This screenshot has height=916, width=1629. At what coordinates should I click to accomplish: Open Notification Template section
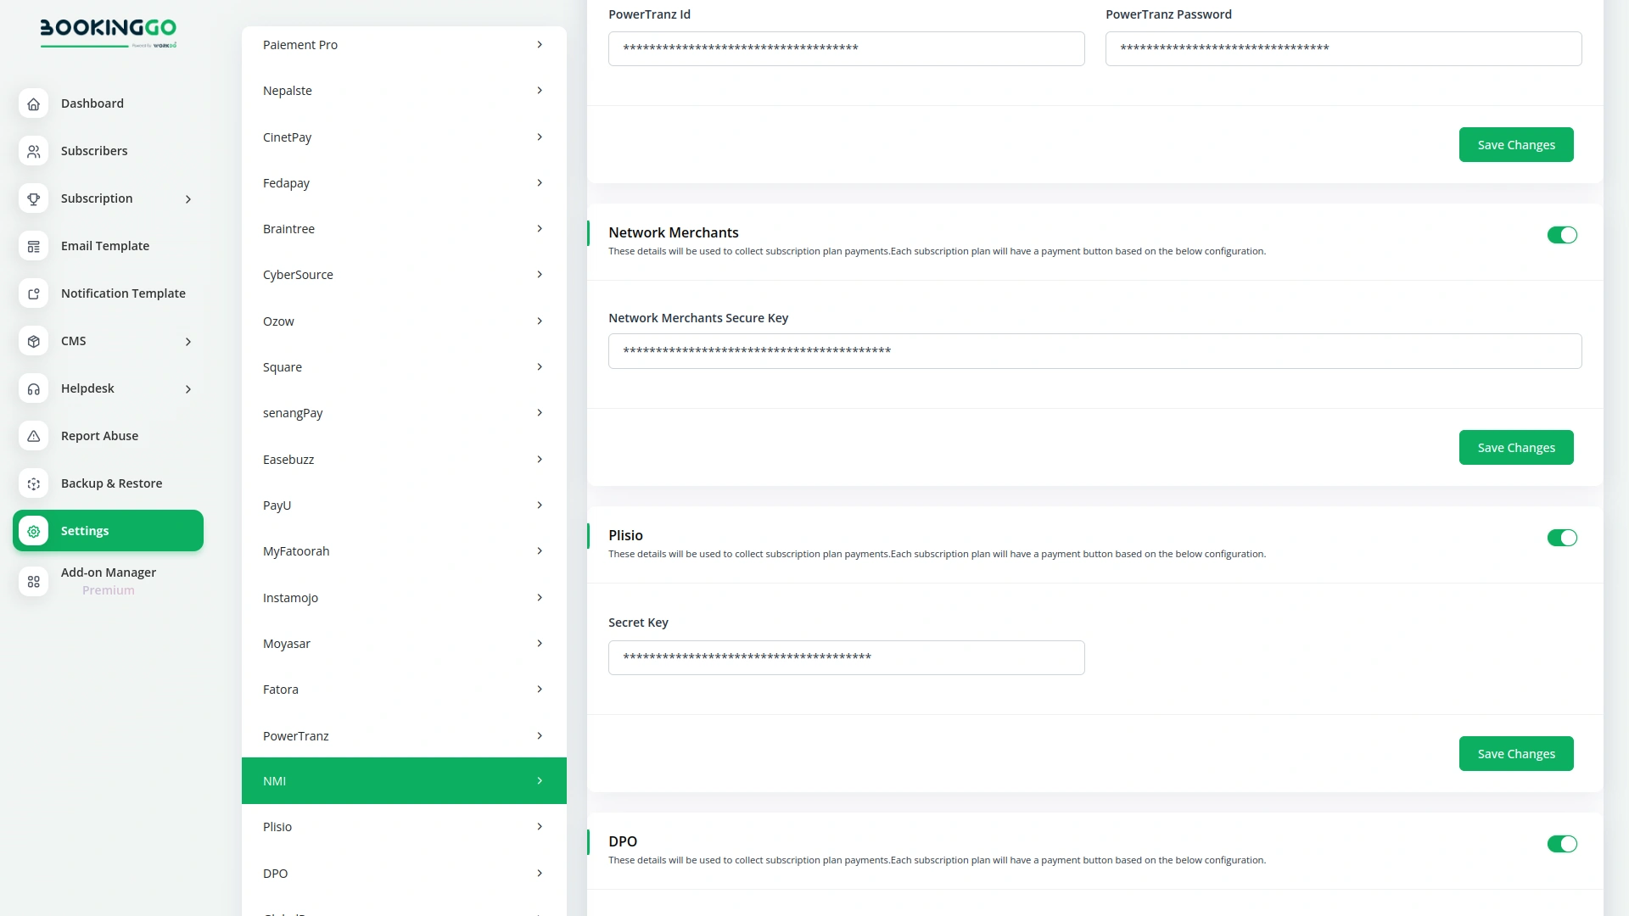123,293
